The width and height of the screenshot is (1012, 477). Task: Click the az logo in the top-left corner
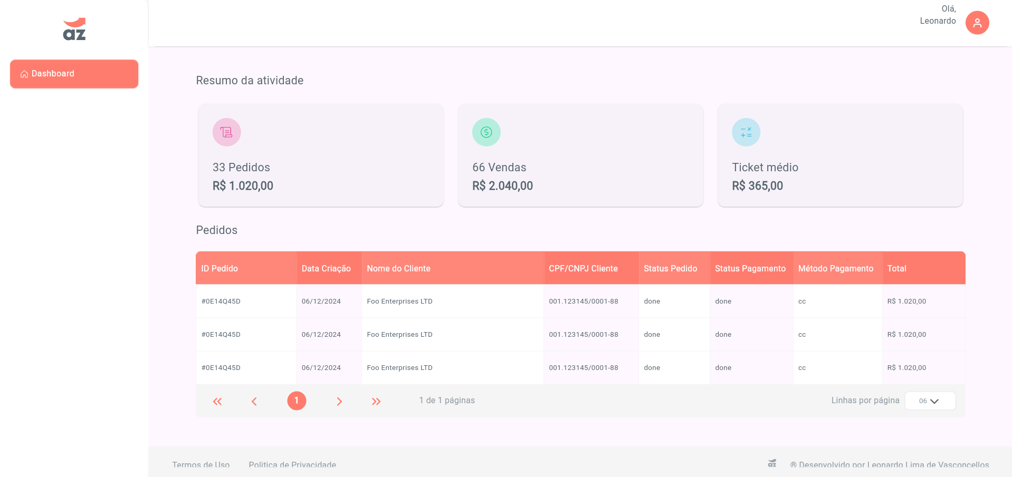[x=73, y=29]
